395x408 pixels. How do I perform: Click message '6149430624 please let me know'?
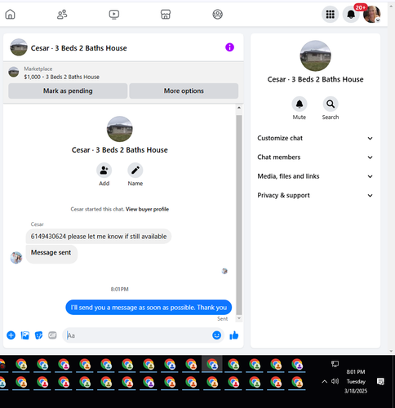(x=99, y=237)
